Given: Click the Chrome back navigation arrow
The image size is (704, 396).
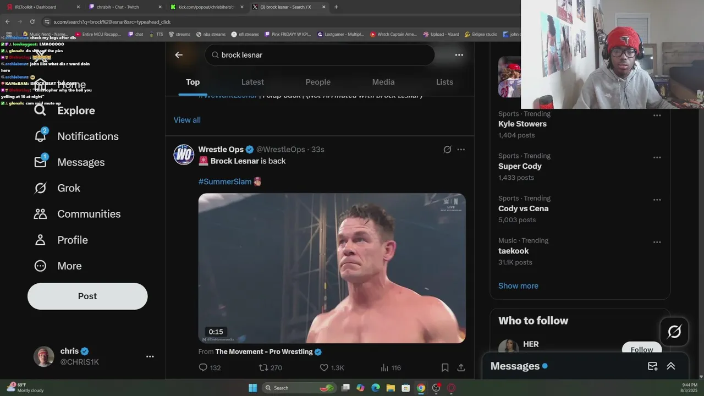Looking at the screenshot, I should [7, 21].
